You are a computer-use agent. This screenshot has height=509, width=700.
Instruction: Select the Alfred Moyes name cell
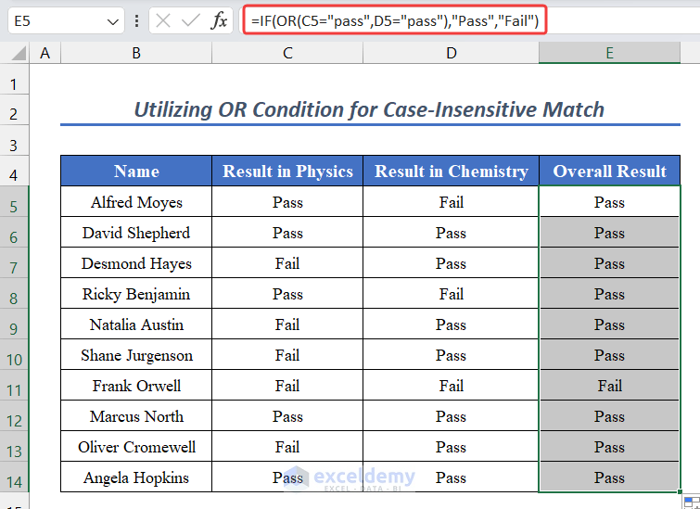coord(136,202)
